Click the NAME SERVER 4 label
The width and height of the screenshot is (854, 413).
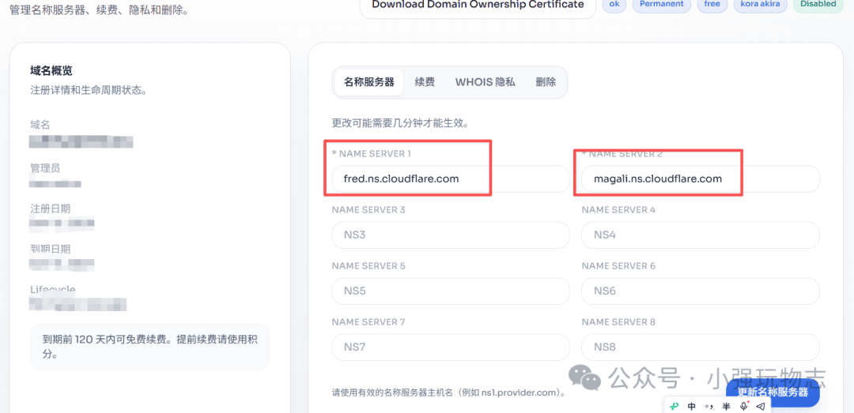618,209
